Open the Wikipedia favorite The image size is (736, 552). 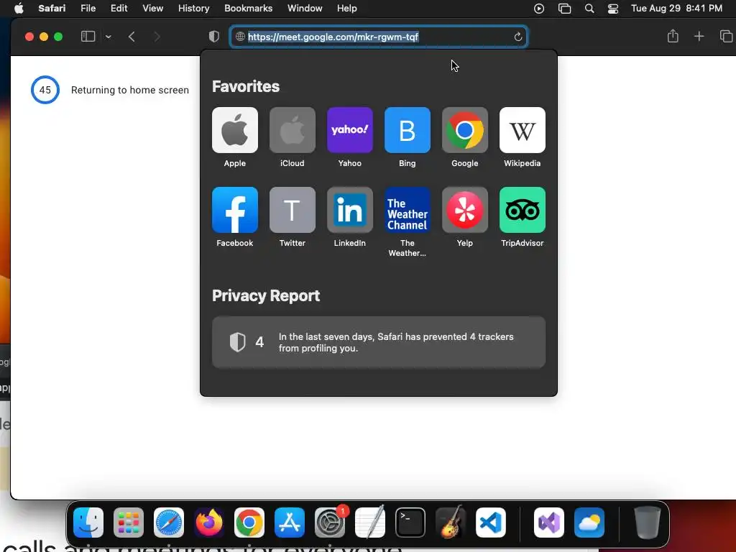pyautogui.click(x=523, y=130)
